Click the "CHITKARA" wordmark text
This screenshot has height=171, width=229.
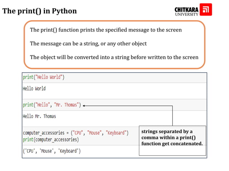pyautogui.click(x=186, y=10)
